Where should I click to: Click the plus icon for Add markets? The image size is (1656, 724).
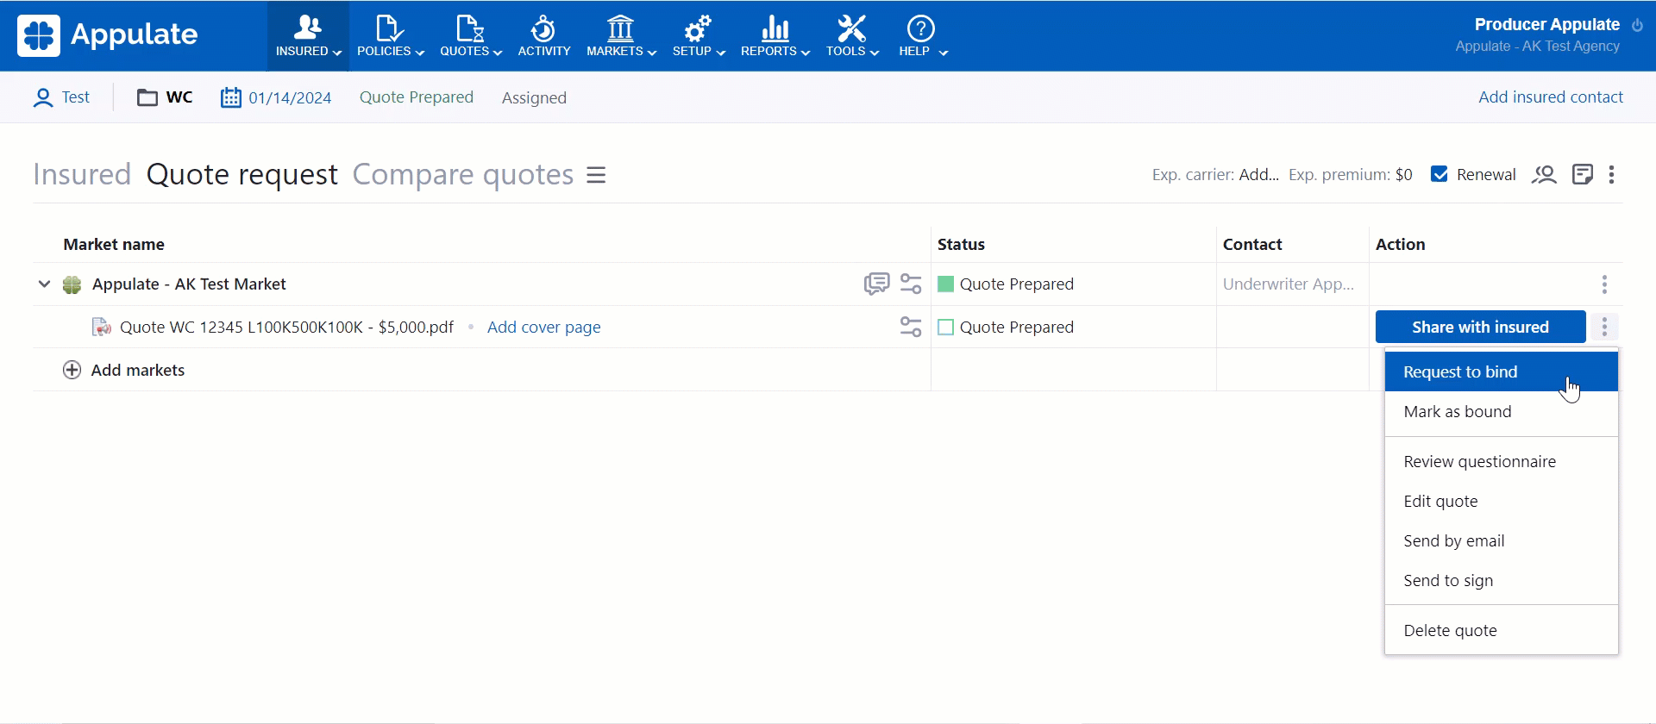click(x=72, y=370)
